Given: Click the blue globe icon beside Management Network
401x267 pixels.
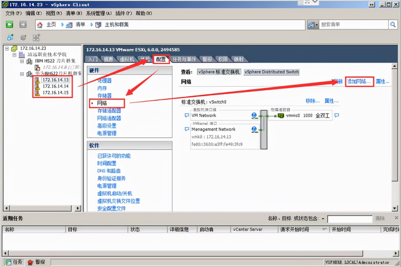Looking at the screenshot, I should [x=254, y=129].
